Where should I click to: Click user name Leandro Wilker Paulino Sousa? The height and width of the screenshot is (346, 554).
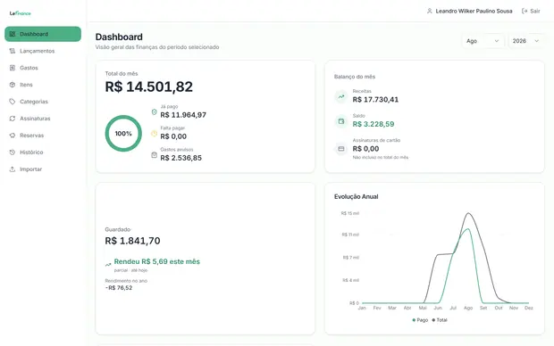[474, 11]
